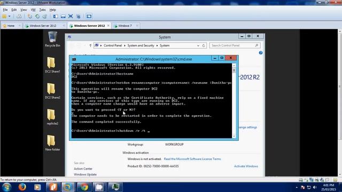The height and width of the screenshot is (192, 342).
Task: Click the volume speaker tray icon
Action: (x=315, y=187)
